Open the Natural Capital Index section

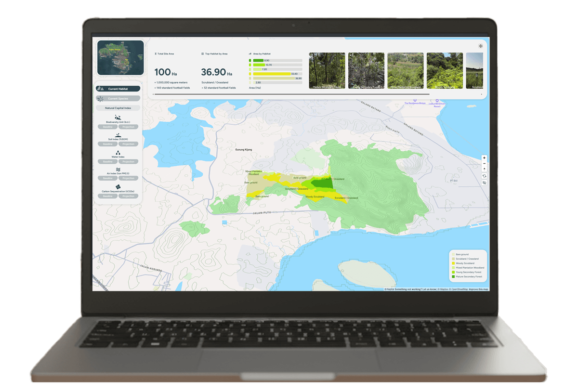click(x=118, y=108)
